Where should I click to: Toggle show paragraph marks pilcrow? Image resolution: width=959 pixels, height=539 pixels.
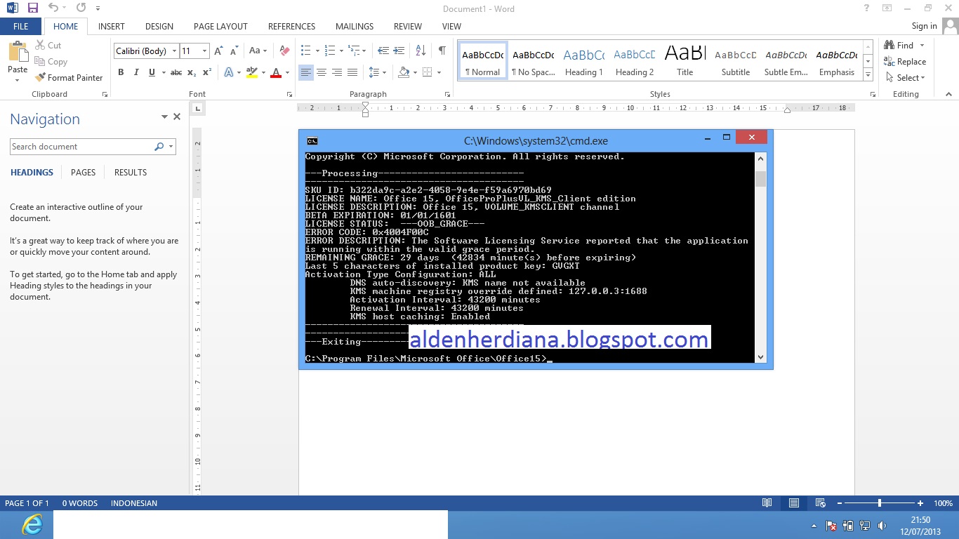tap(442, 51)
